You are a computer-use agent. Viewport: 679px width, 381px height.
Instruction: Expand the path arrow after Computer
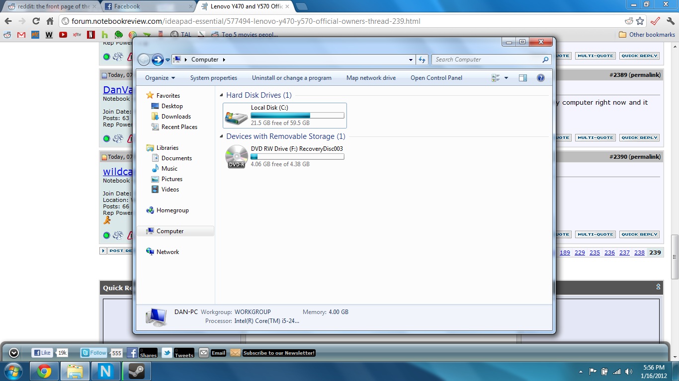[224, 60]
